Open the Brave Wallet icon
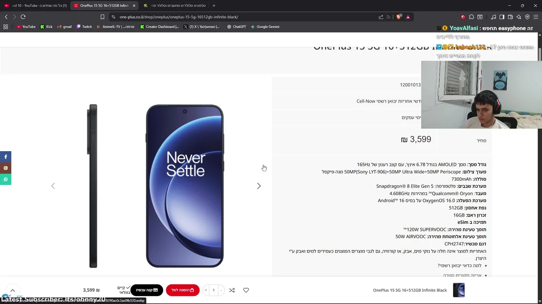The height and width of the screenshot is (304, 542). [510, 17]
